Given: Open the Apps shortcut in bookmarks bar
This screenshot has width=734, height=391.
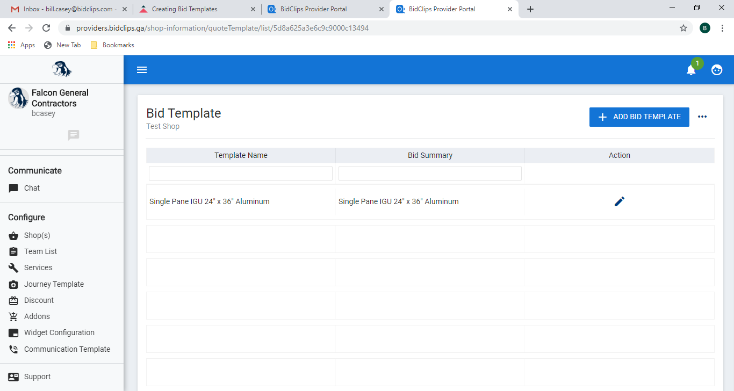Looking at the screenshot, I should tap(21, 45).
